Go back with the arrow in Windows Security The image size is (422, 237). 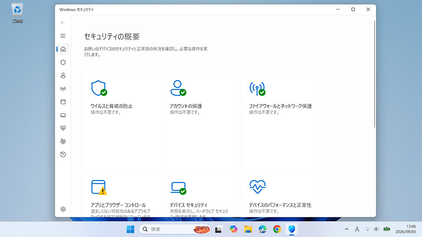[x=63, y=23]
